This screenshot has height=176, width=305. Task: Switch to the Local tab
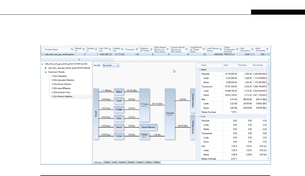(114, 162)
